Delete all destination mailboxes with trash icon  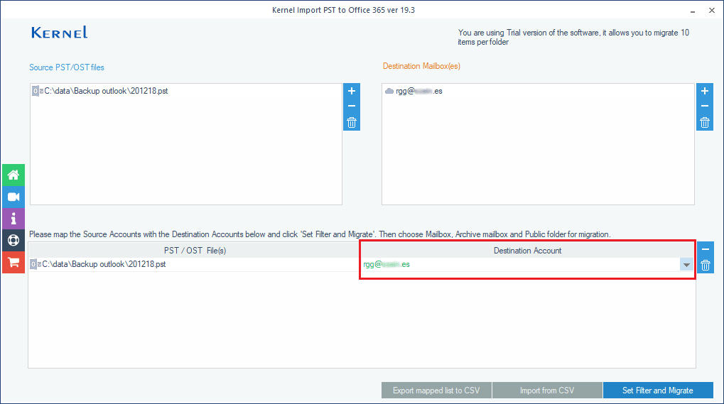705,123
